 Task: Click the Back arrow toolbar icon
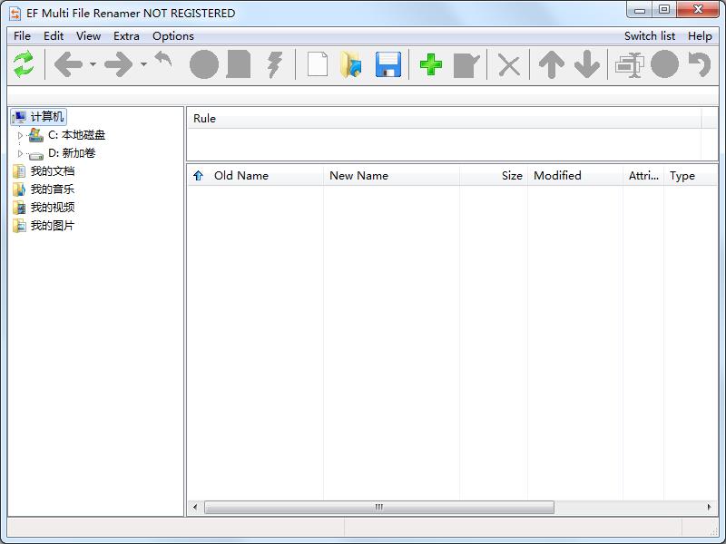pyautogui.click(x=69, y=64)
